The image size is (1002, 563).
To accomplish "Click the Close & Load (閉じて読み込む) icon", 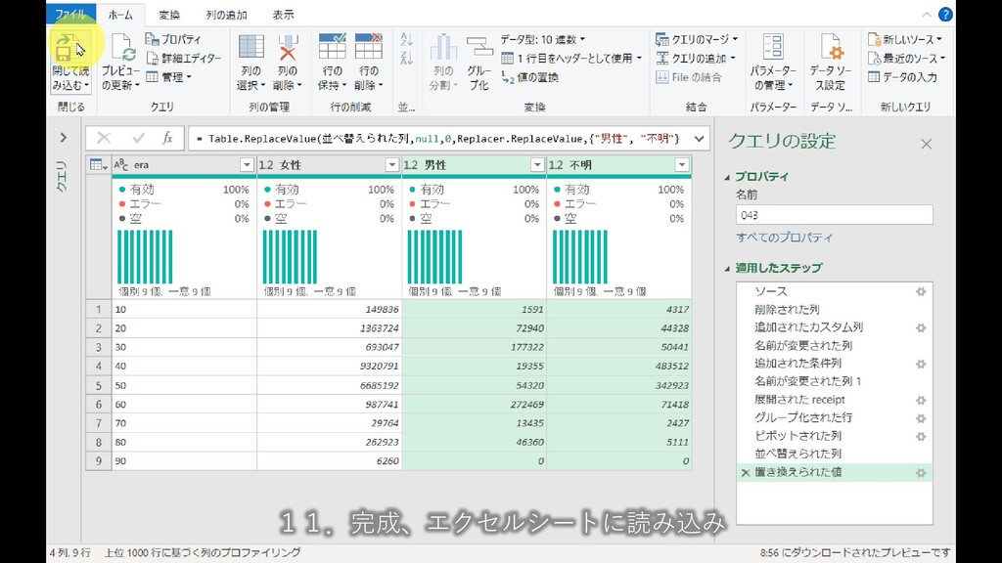I will click(x=68, y=49).
